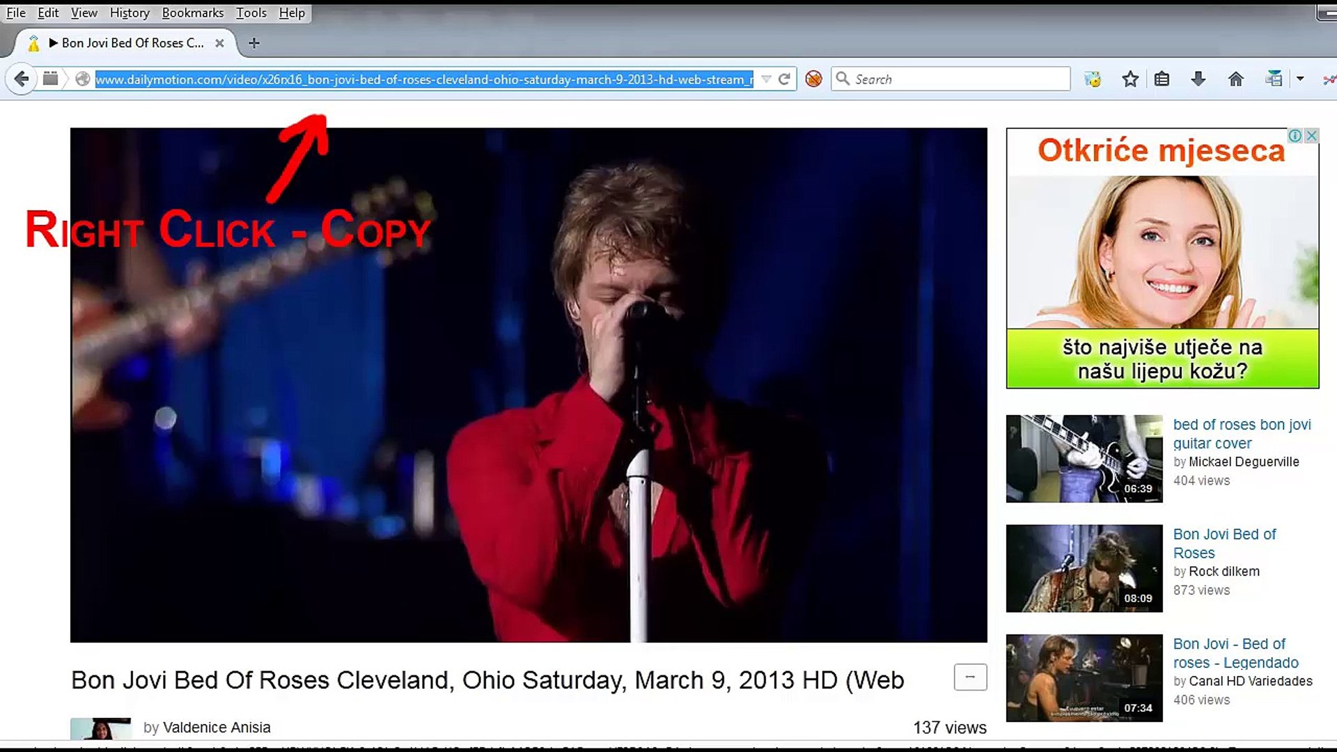Open the Tools menu
The image size is (1337, 752).
pyautogui.click(x=251, y=13)
